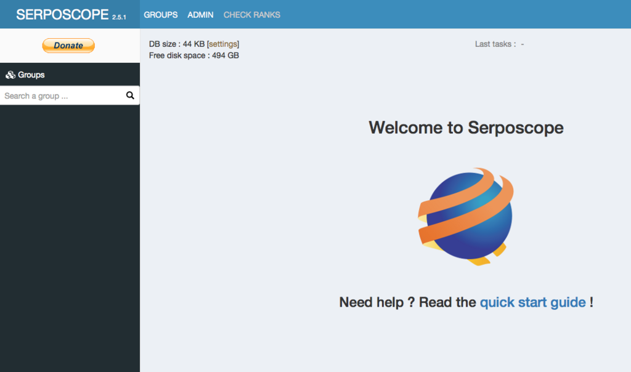Screen dimensions: 631x372
Task: Click the Donate button
Action: coord(68,46)
